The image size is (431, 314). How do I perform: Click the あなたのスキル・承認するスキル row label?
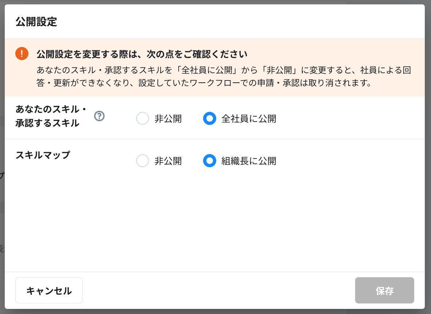[x=51, y=116]
